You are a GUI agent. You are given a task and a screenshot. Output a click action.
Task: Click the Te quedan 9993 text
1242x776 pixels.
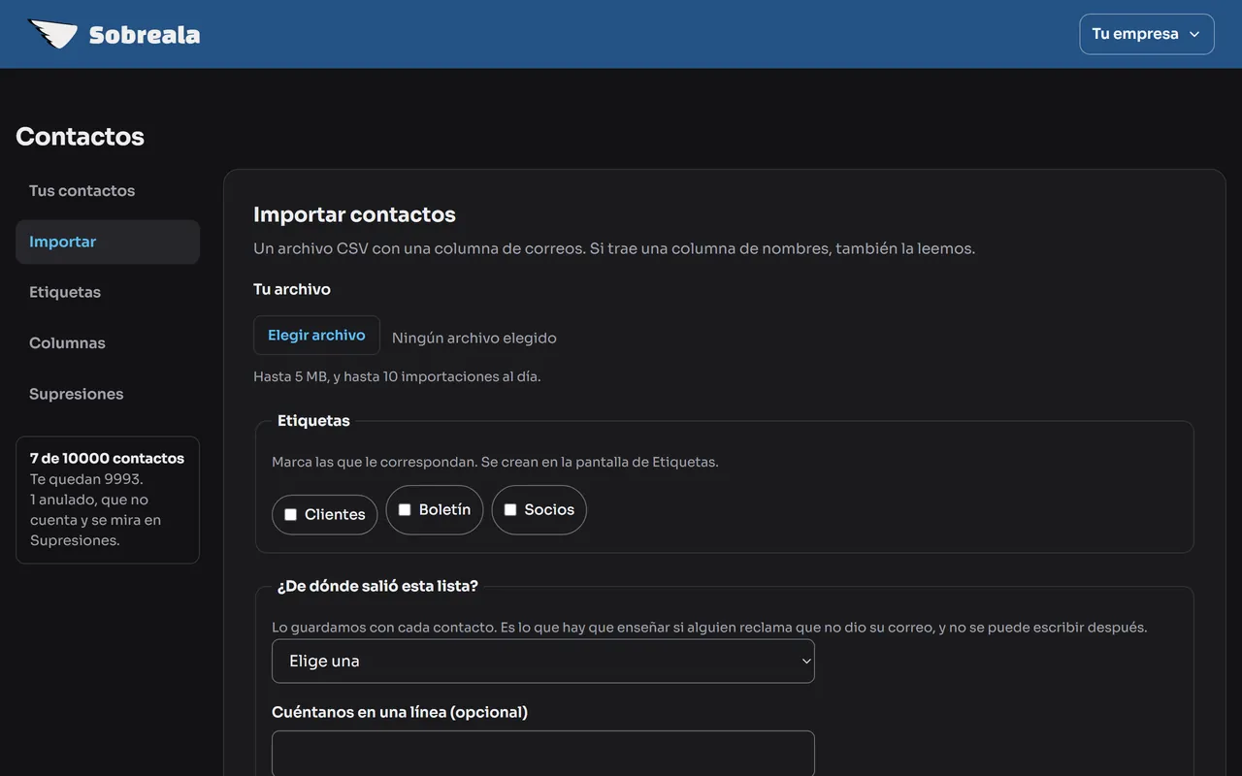click(x=86, y=479)
